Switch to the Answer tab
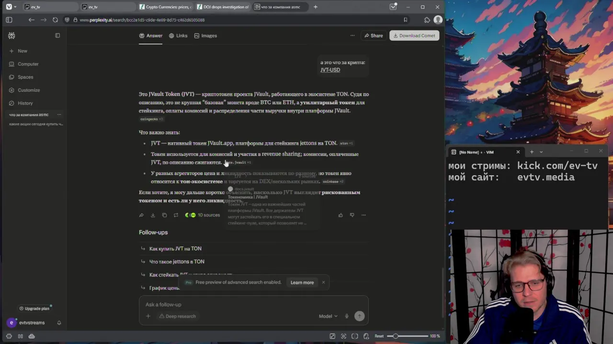This screenshot has width=613, height=344. pos(150,35)
